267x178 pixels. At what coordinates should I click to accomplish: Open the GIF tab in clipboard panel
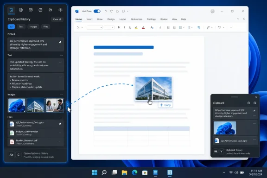(x=31, y=10)
